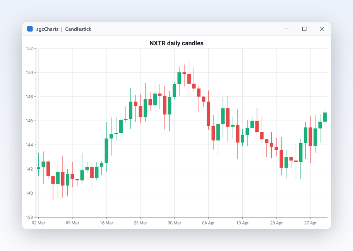Click the '150' price axis label
353x251 pixels.
click(x=29, y=72)
